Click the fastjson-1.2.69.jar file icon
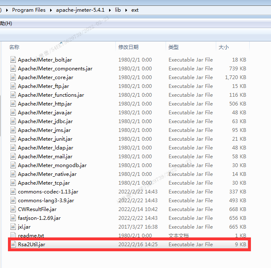The width and height of the screenshot is (271, 268). point(13,218)
